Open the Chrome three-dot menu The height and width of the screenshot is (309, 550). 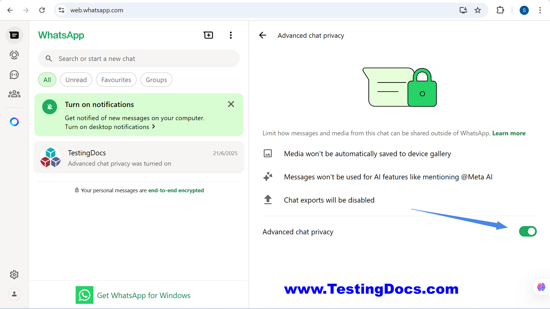pyautogui.click(x=540, y=10)
